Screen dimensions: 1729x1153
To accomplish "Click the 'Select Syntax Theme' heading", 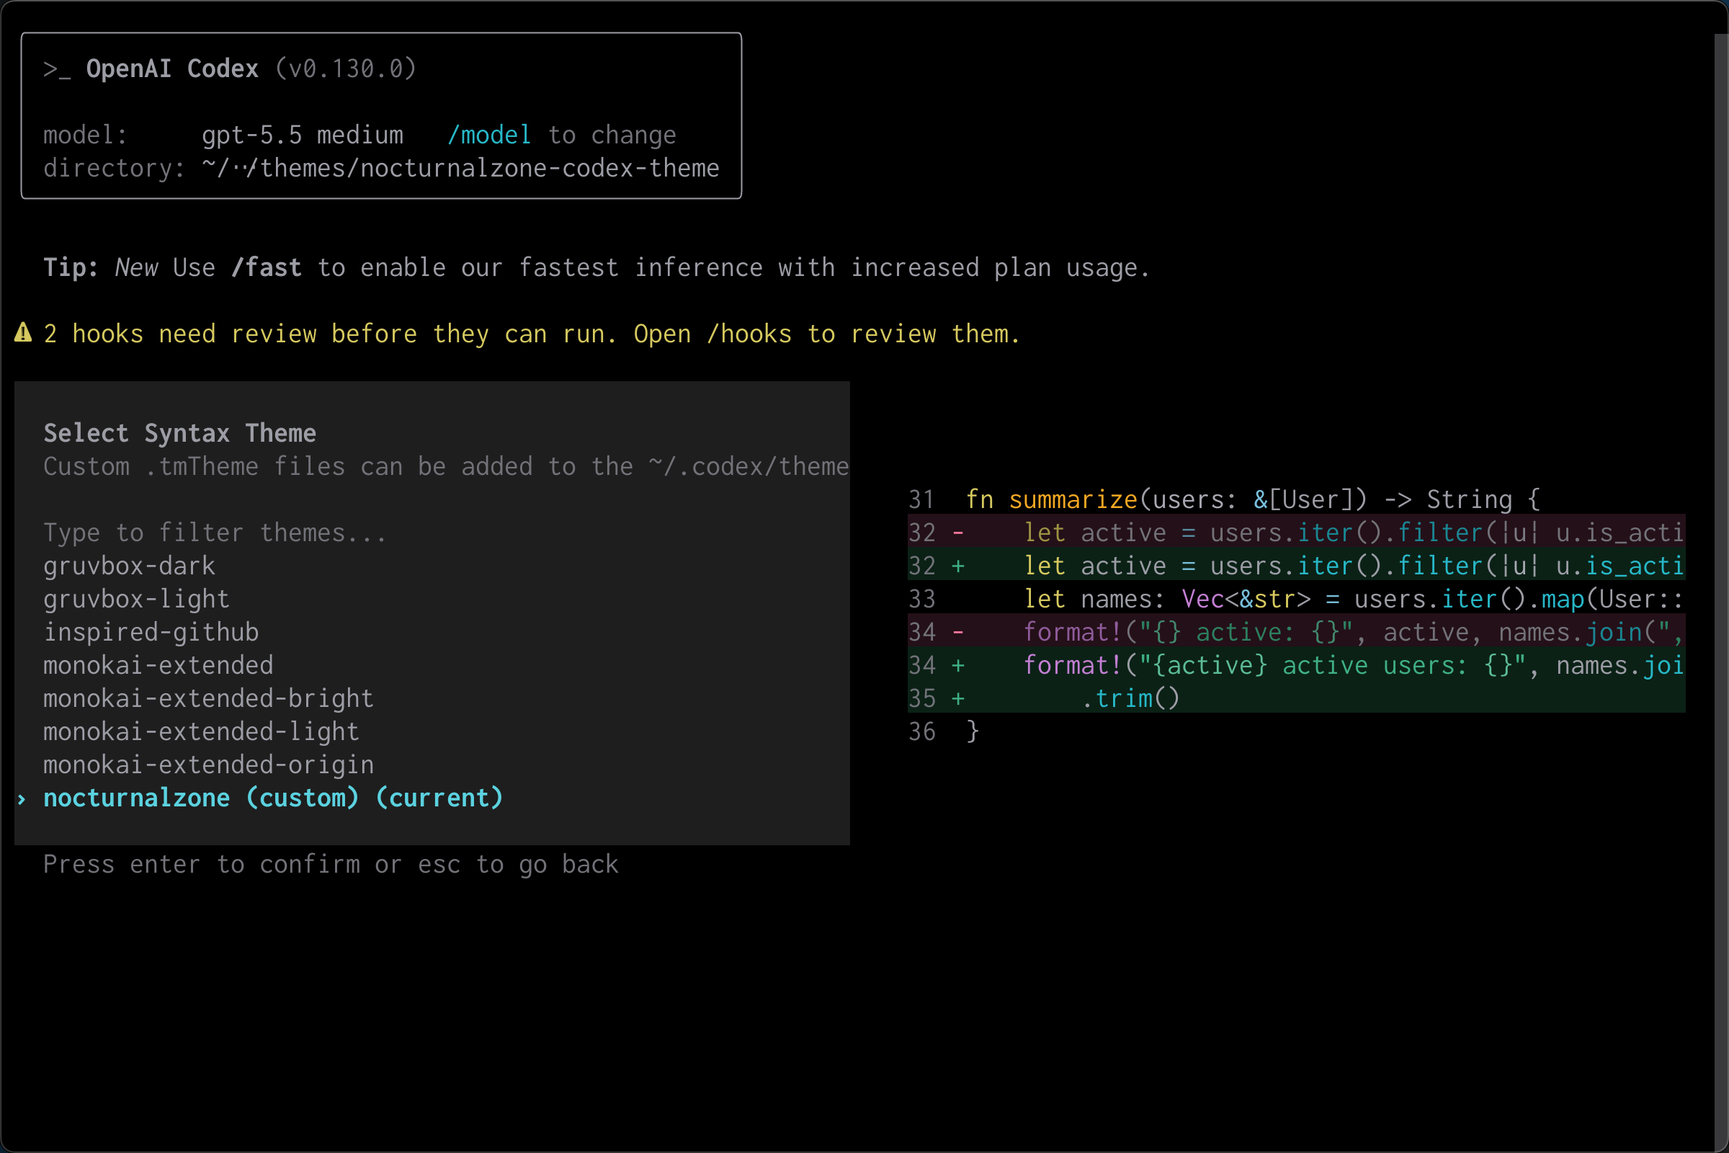I will pos(180,433).
